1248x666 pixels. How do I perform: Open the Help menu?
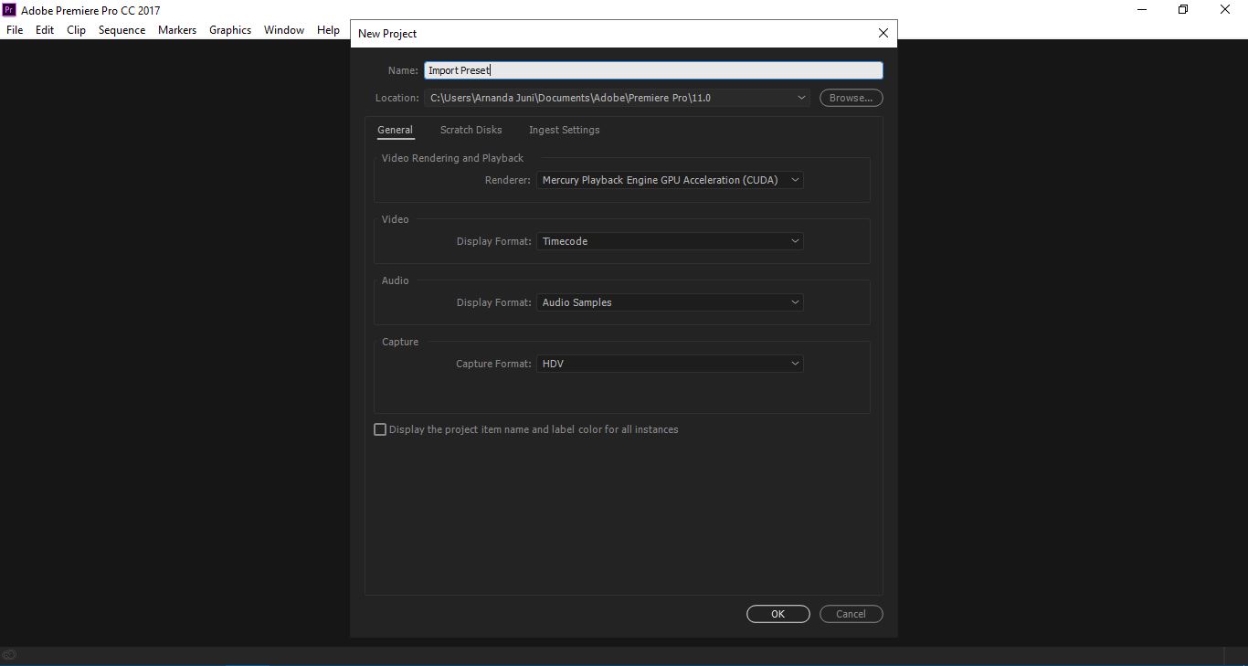(328, 30)
